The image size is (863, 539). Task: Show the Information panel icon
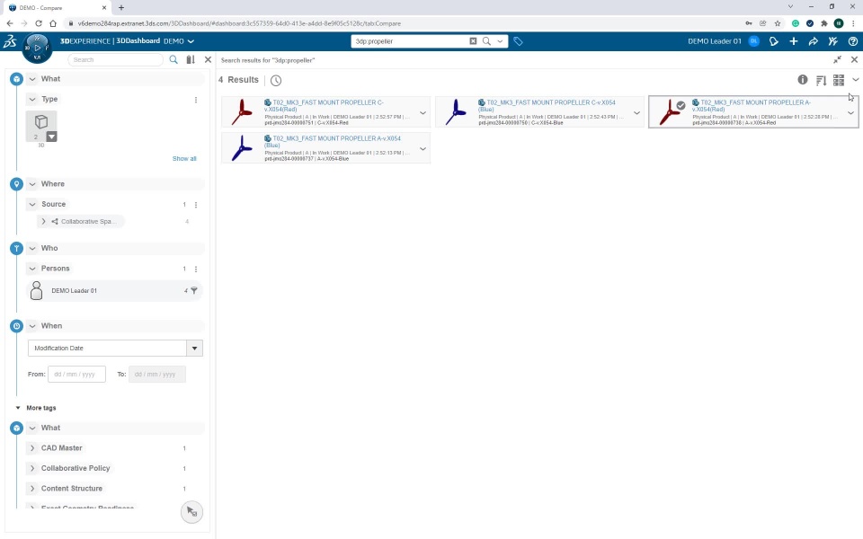coord(803,80)
